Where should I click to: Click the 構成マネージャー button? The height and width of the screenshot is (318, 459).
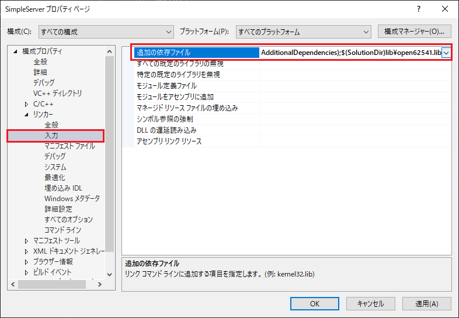[415, 32]
